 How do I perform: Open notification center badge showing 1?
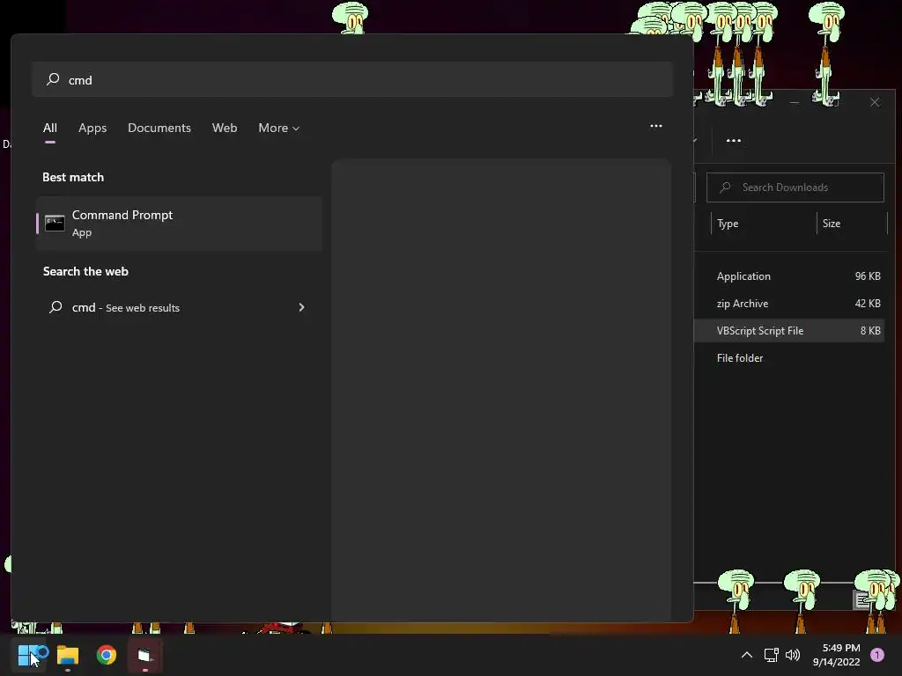(877, 655)
